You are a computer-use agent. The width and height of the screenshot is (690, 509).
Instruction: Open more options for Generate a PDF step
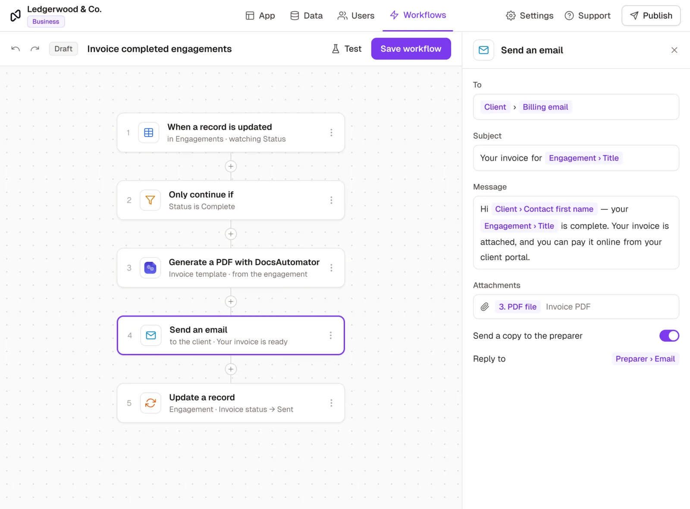pyautogui.click(x=331, y=268)
